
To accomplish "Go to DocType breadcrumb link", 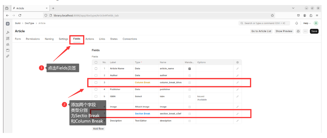I will pos(29,23).
